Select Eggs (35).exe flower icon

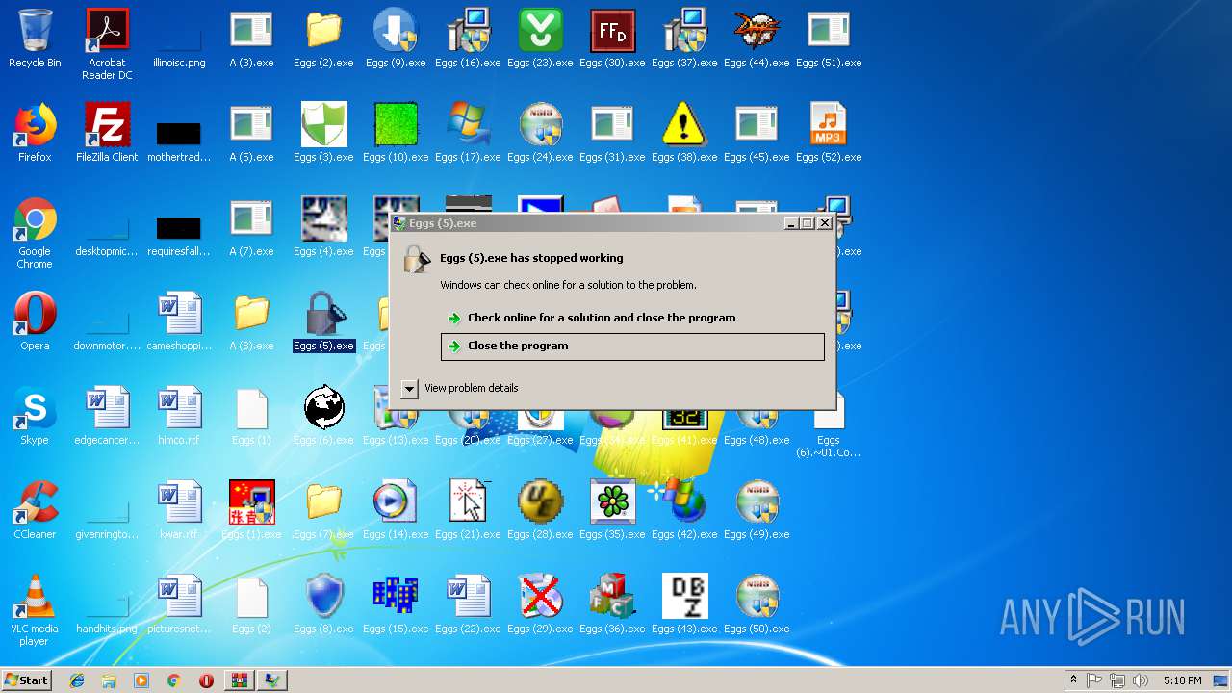click(612, 502)
